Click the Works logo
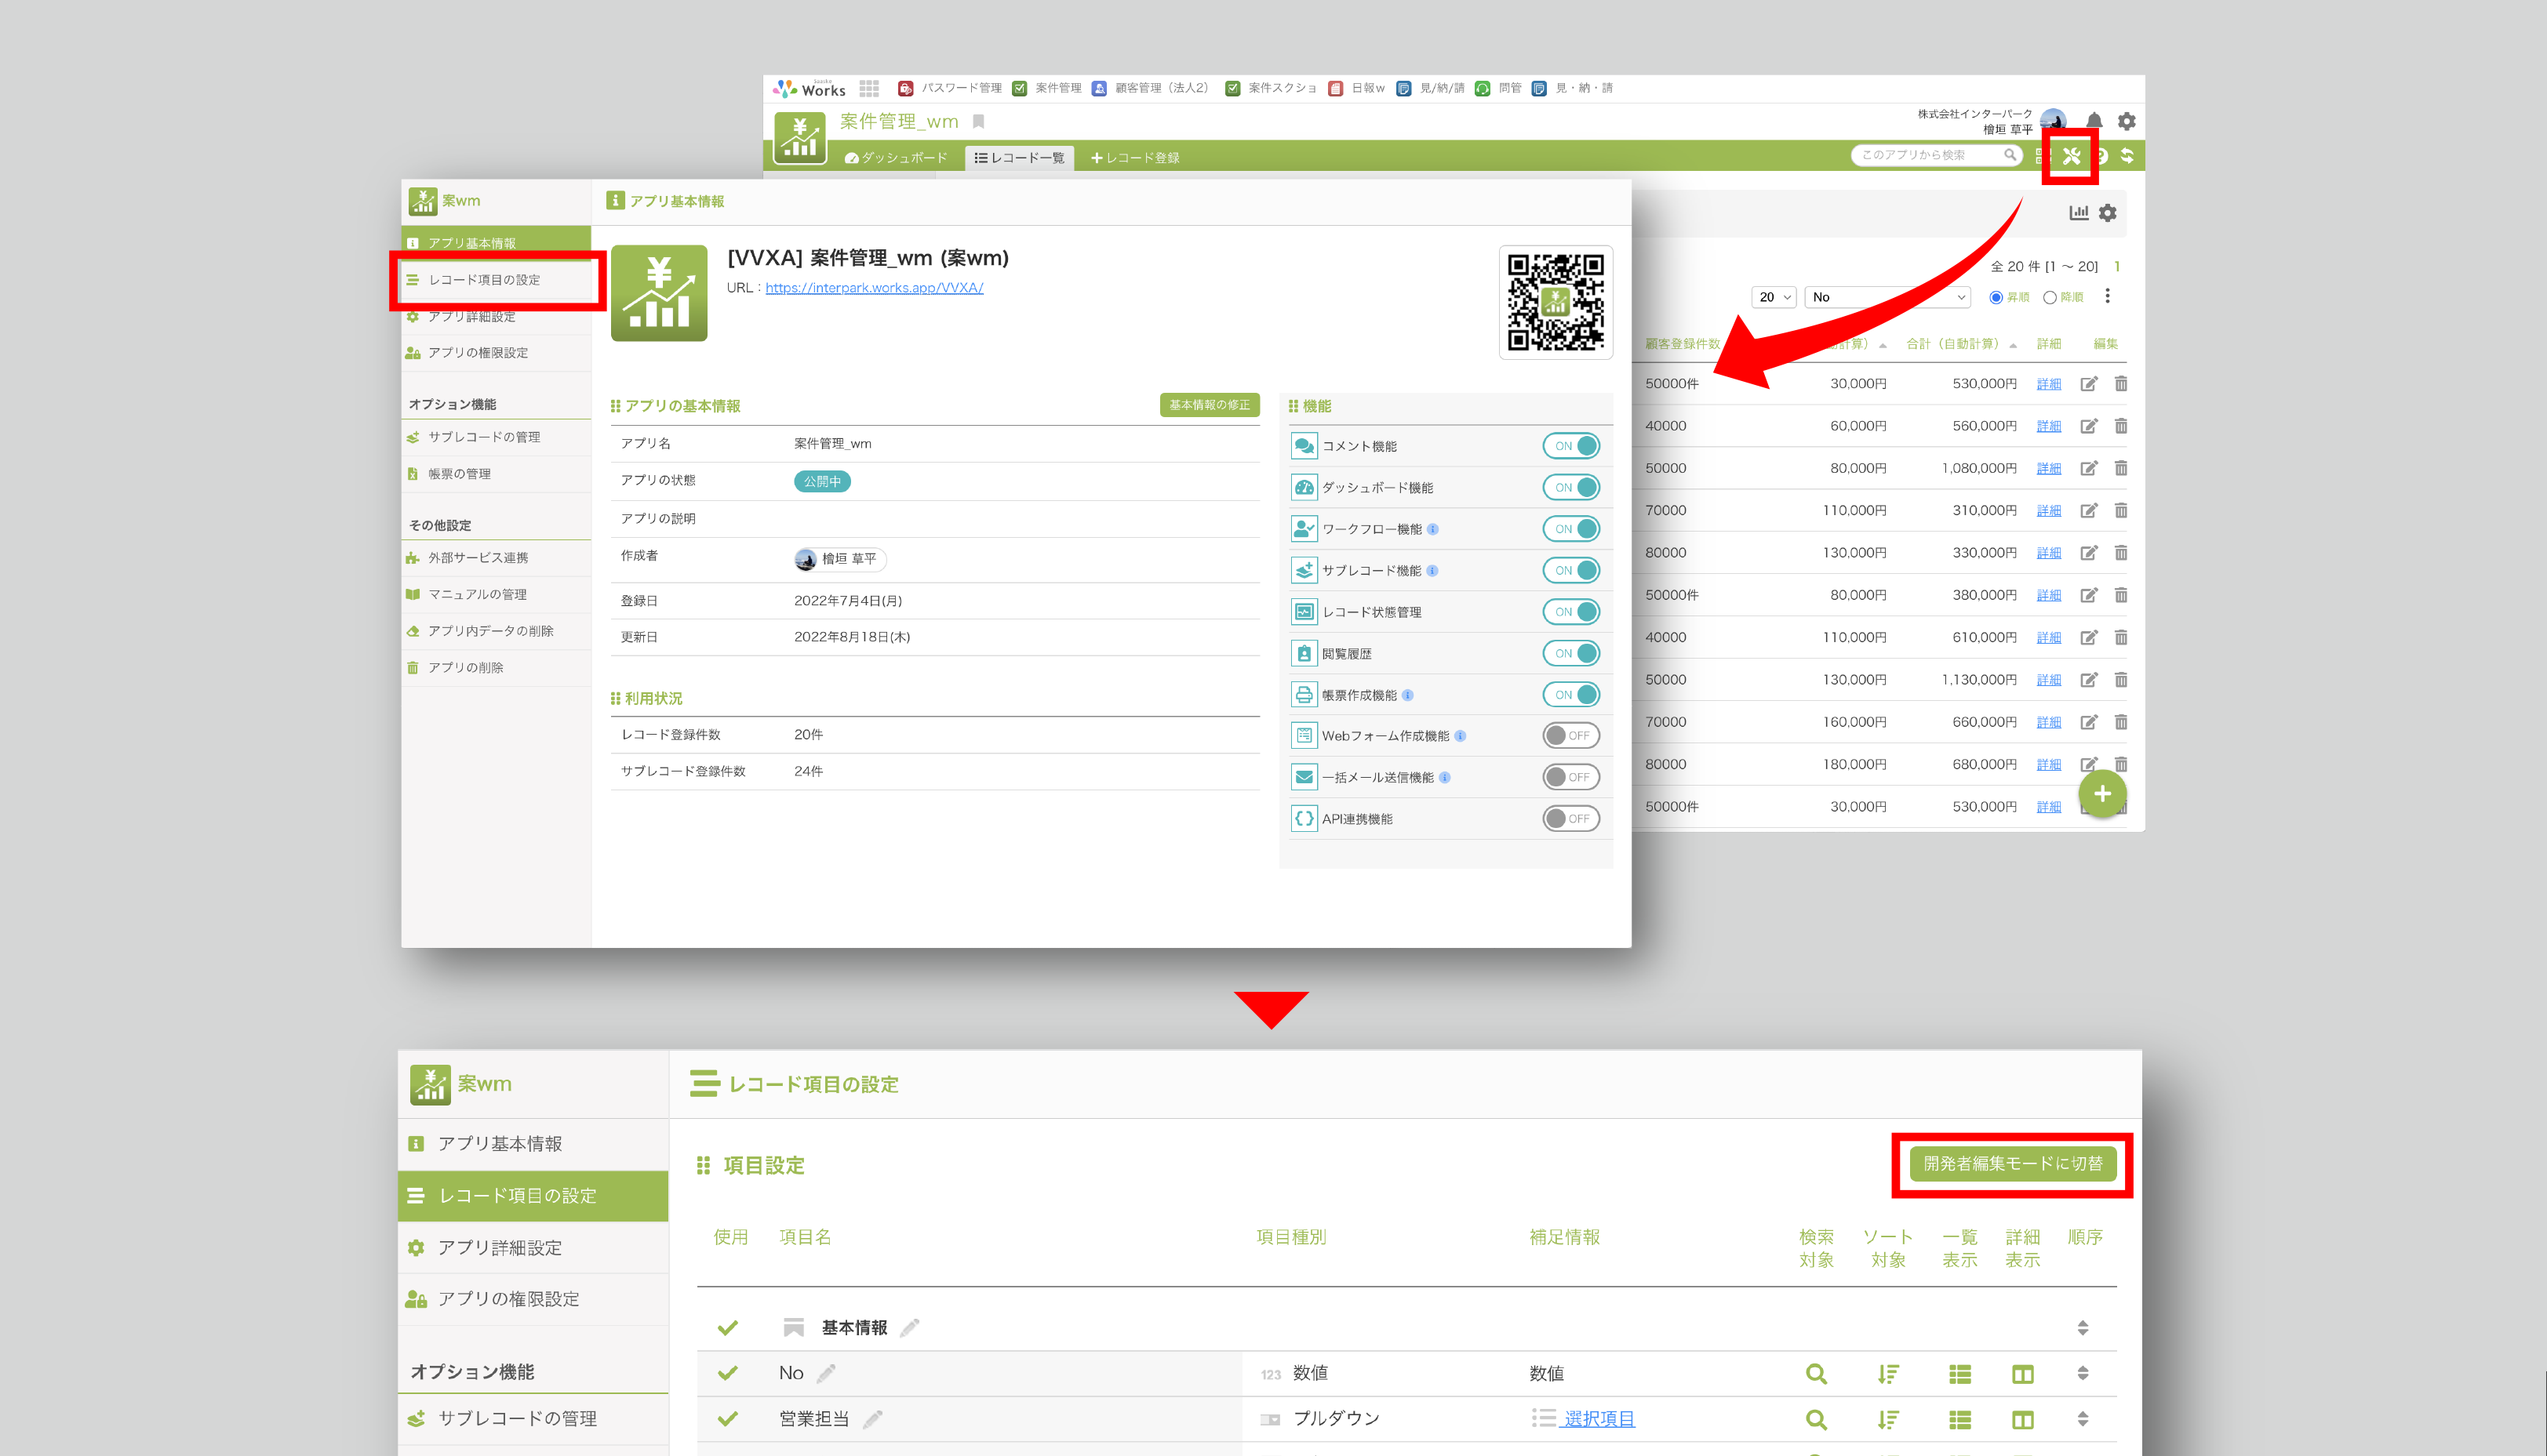2547x1456 pixels. (810, 89)
